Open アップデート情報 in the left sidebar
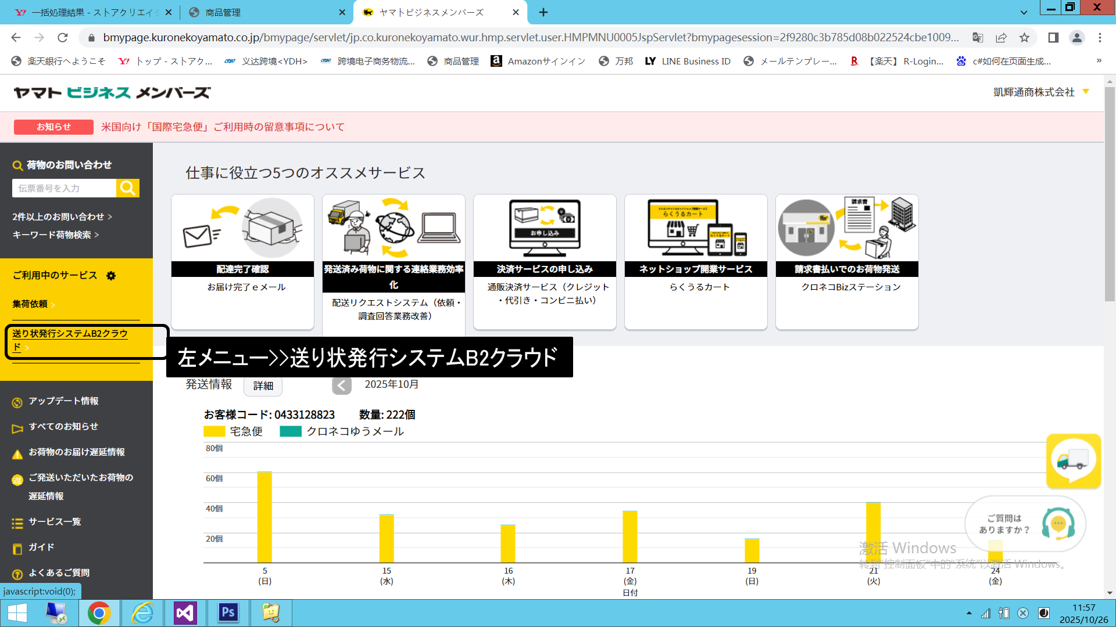 63,401
